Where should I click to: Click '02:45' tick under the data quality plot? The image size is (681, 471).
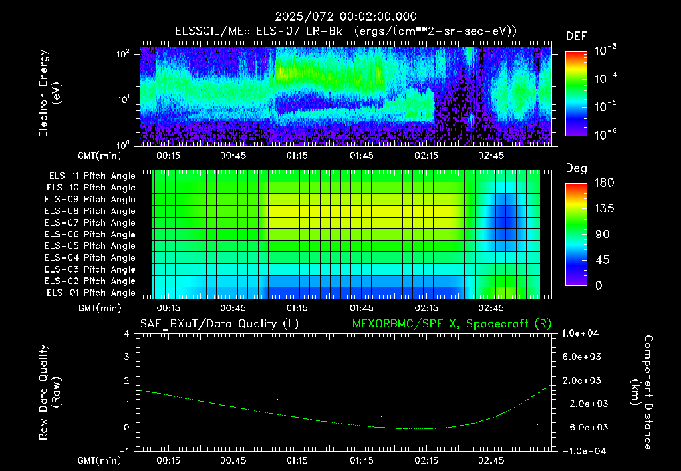pyautogui.click(x=491, y=460)
